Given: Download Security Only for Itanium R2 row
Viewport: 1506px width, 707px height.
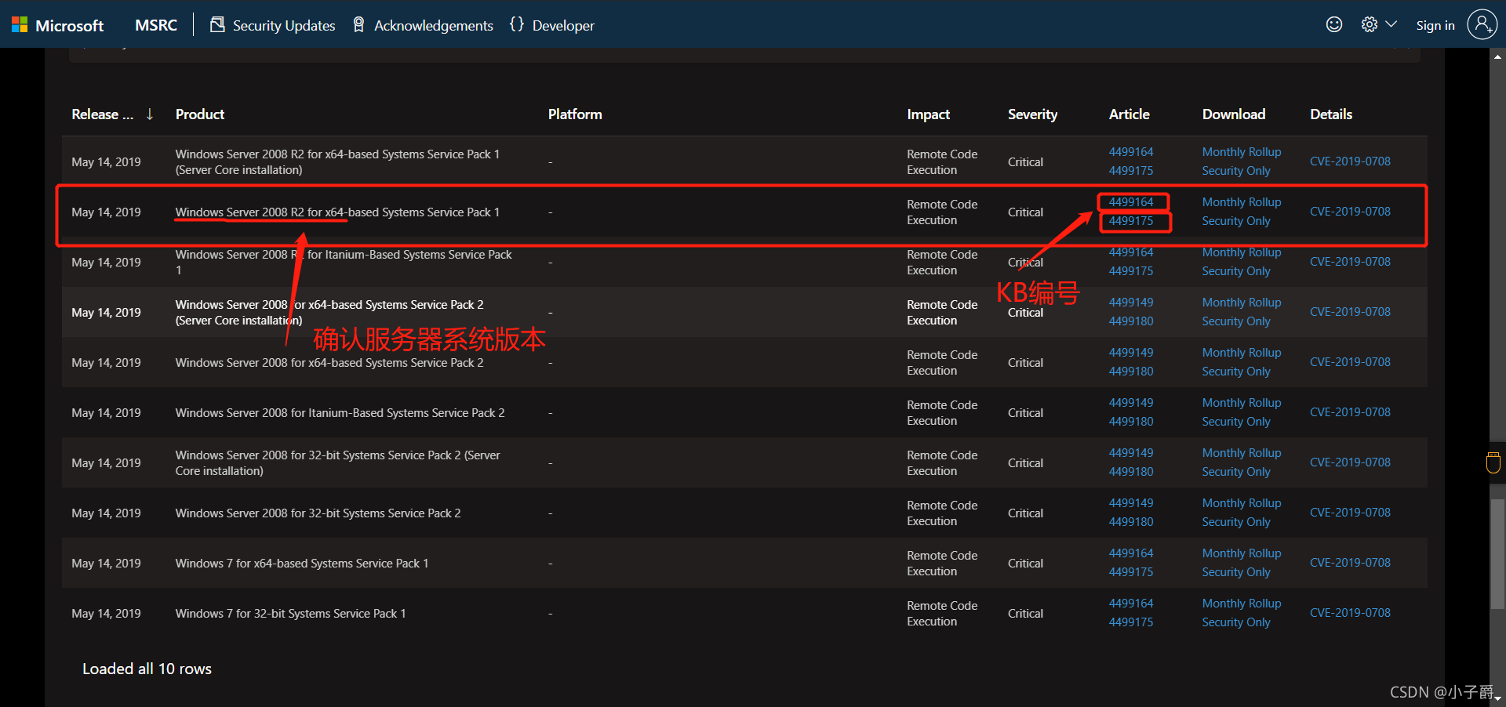Looking at the screenshot, I should click(x=1236, y=271).
